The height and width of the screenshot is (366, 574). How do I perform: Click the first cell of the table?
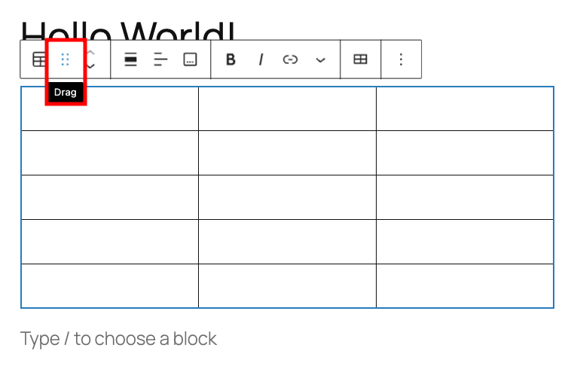110,109
